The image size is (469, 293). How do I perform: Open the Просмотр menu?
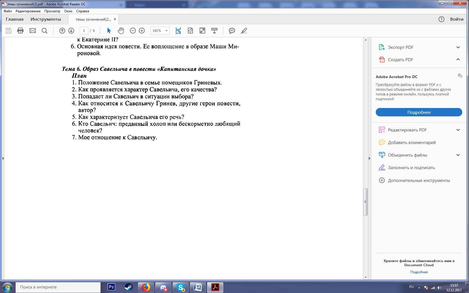(x=52, y=11)
